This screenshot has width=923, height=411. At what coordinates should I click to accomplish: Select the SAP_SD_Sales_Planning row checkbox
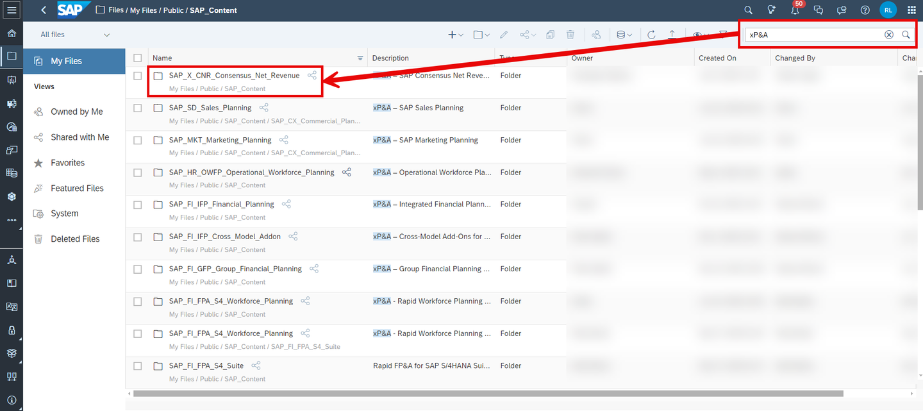tap(137, 108)
